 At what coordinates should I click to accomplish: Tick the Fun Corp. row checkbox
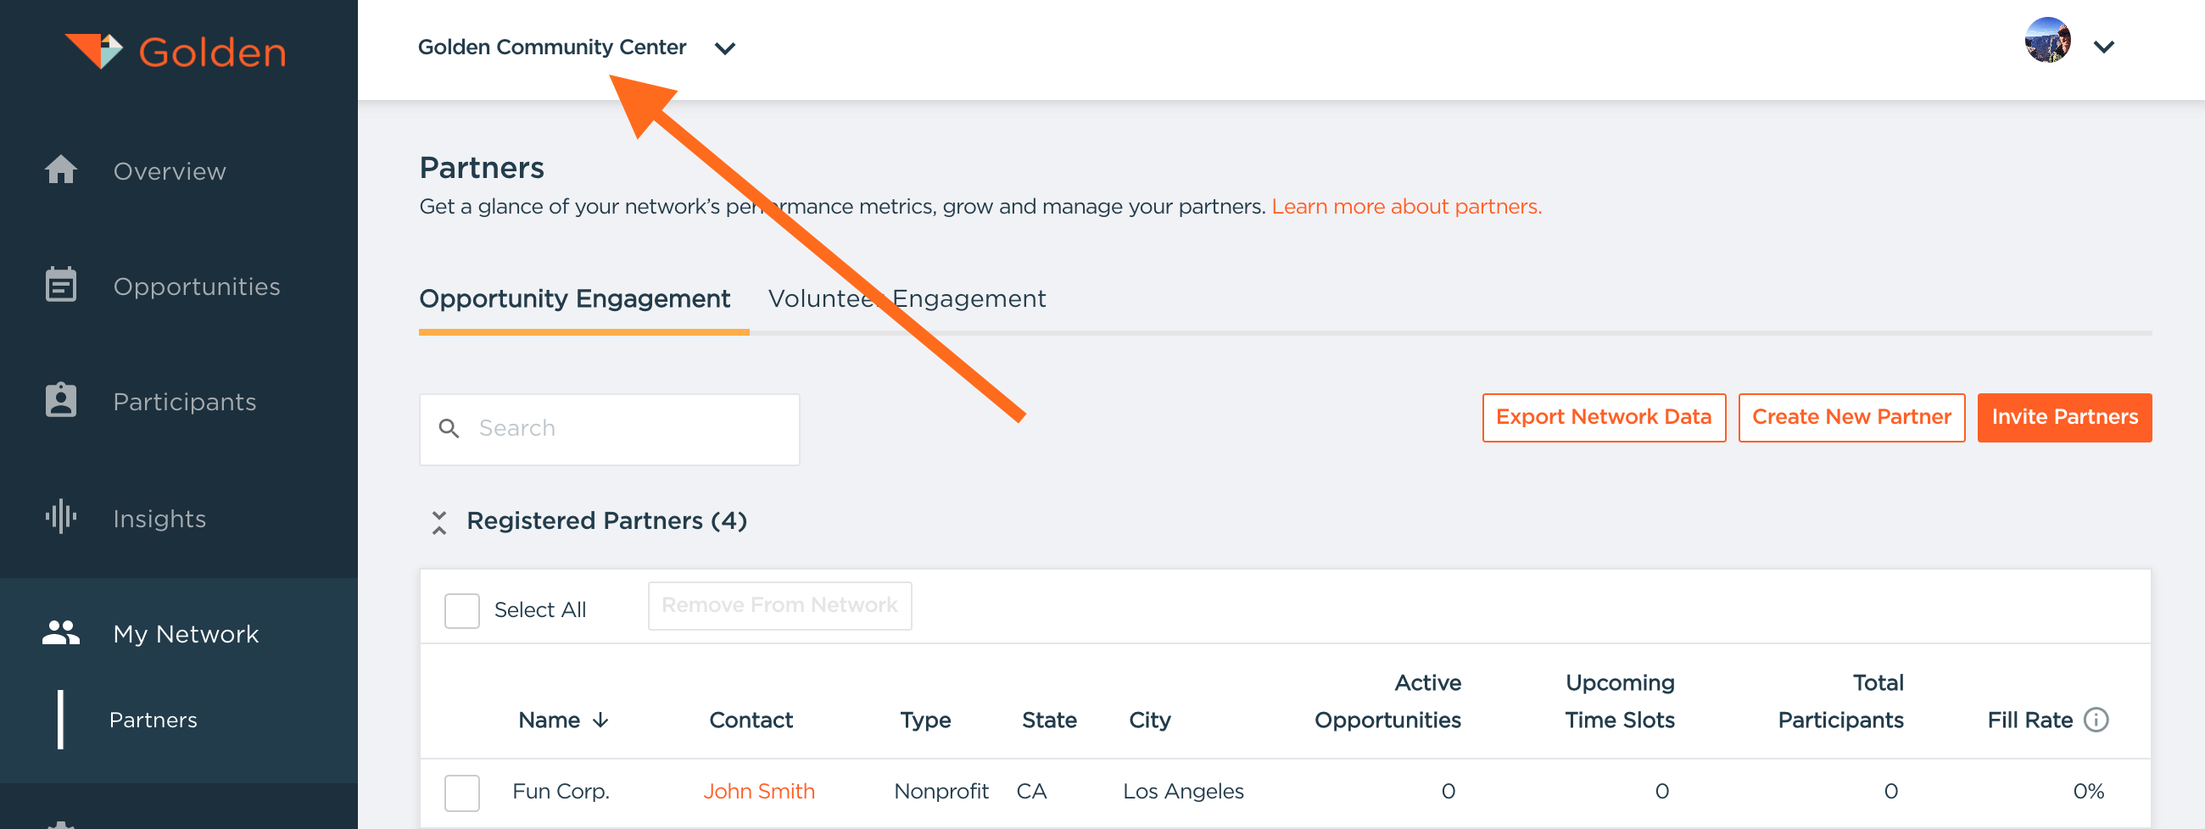pyautogui.click(x=461, y=793)
